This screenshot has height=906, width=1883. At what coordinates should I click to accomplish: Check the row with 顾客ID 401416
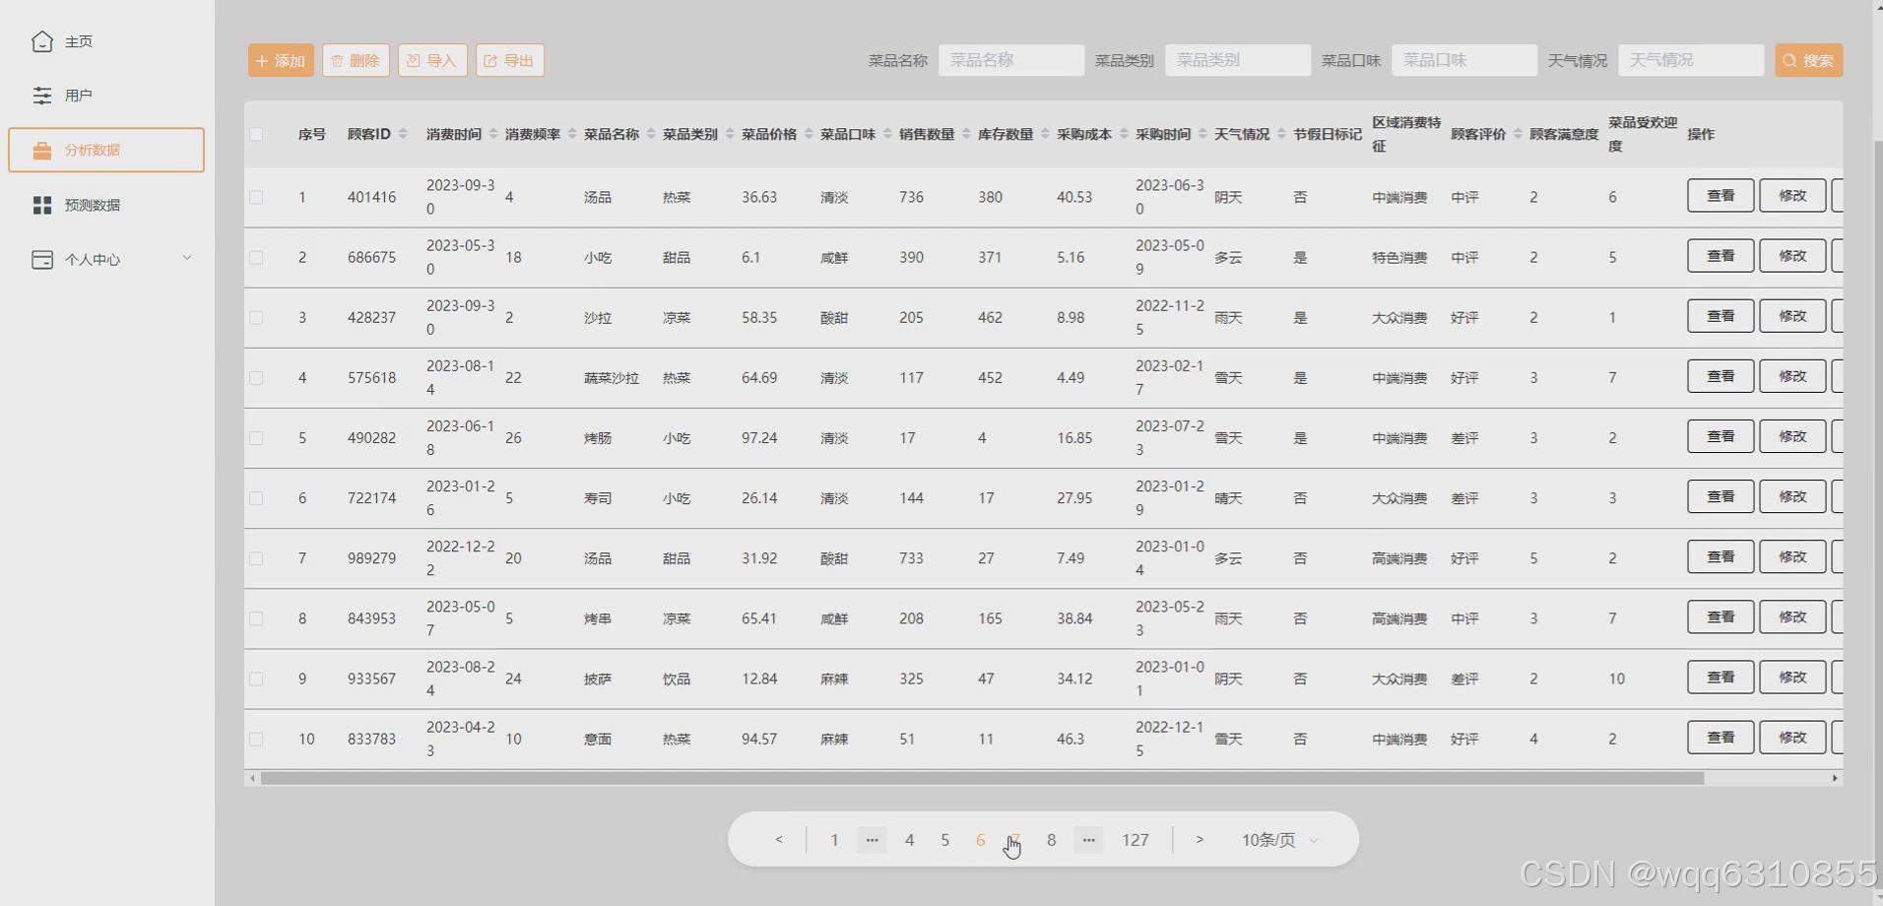pyautogui.click(x=256, y=197)
